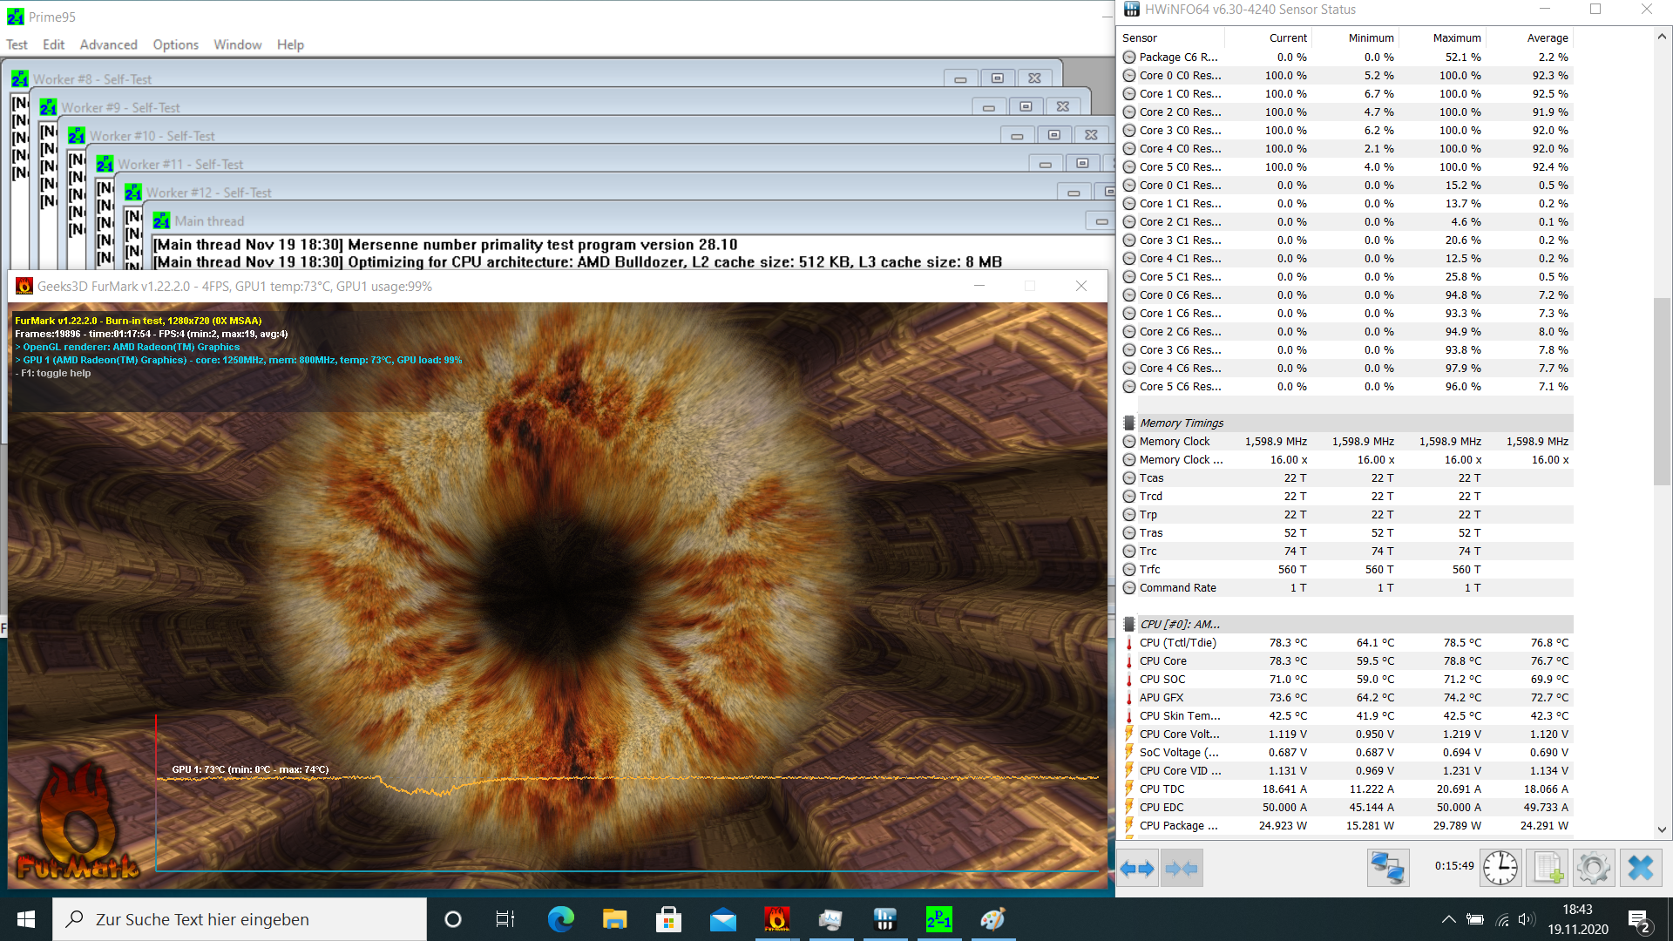Image resolution: width=1673 pixels, height=941 pixels.
Task: Launch Microsoft Edge from the taskbar
Action: pos(560,919)
